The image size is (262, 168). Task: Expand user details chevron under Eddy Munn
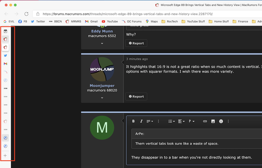[102, 43]
